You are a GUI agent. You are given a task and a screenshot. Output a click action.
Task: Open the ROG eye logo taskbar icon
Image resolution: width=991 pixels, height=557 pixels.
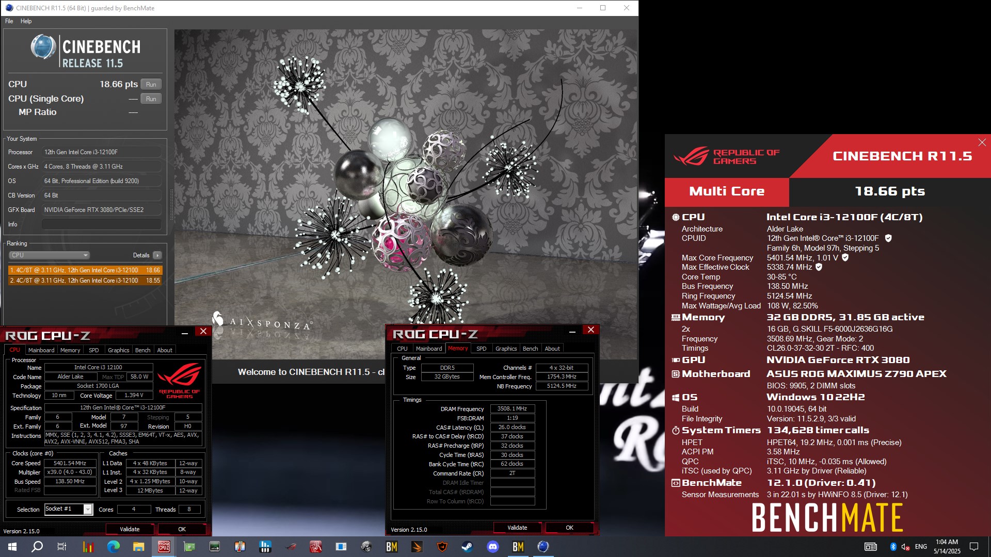click(x=291, y=547)
